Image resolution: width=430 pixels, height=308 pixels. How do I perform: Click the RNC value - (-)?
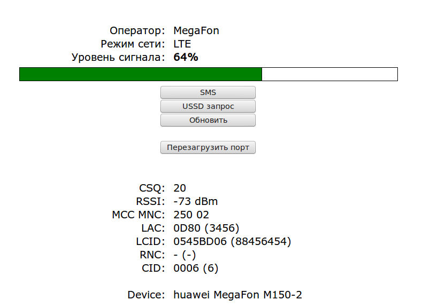point(185,255)
